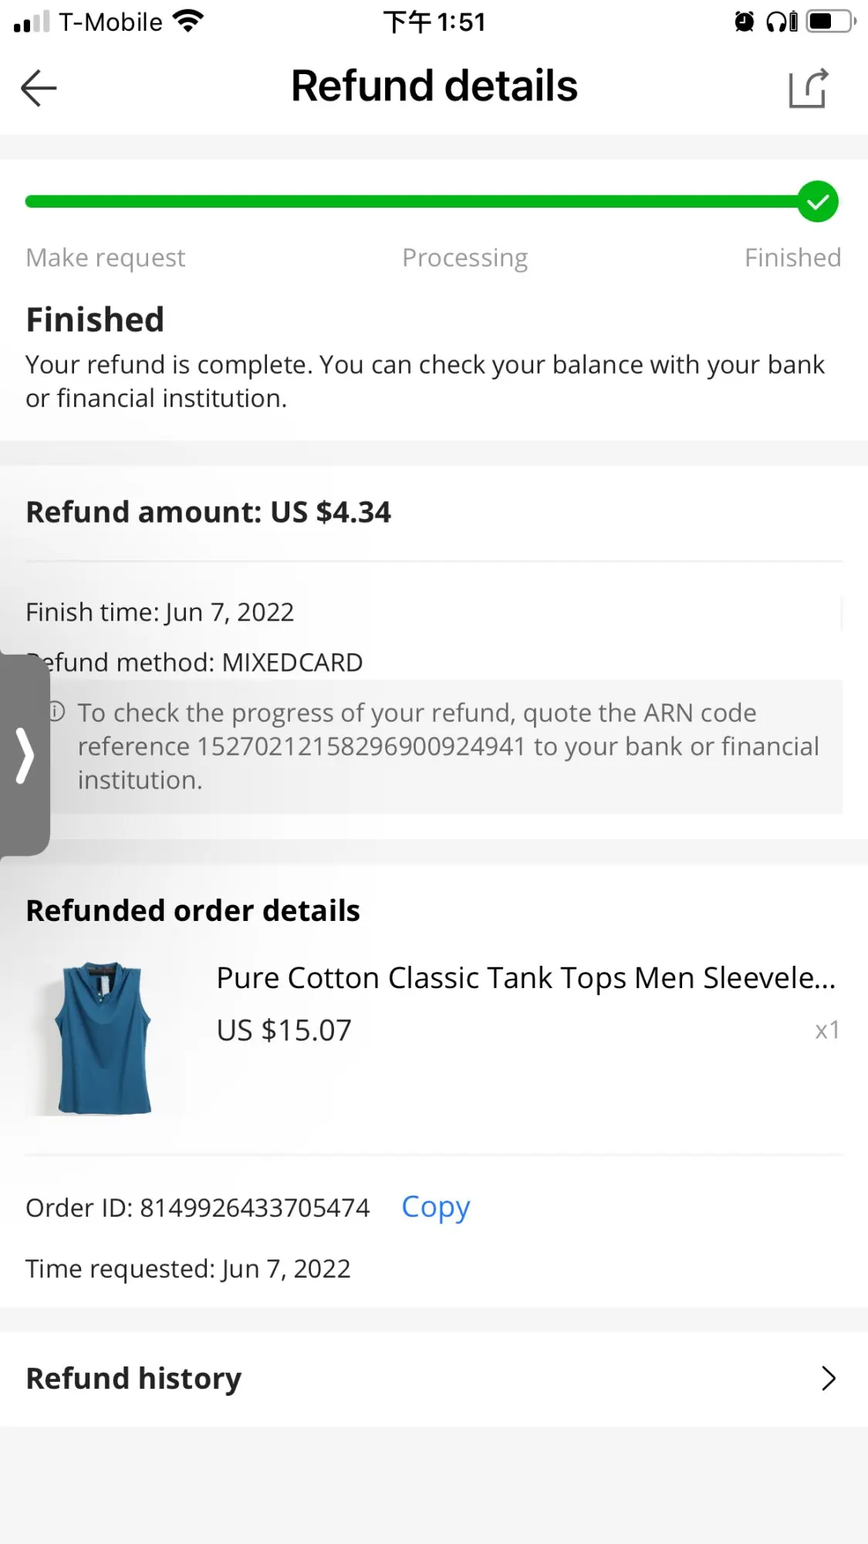Tap the Processing step label

point(464,258)
